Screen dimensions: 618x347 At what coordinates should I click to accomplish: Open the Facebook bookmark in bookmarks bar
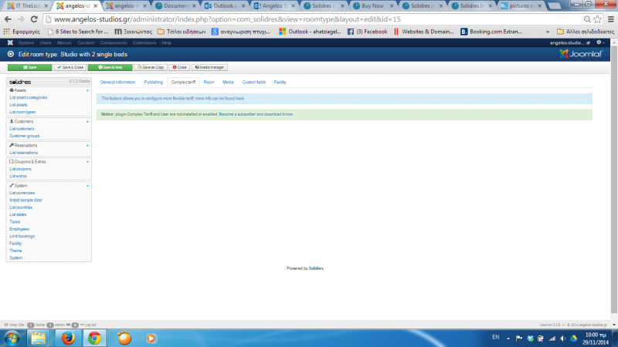tap(367, 32)
